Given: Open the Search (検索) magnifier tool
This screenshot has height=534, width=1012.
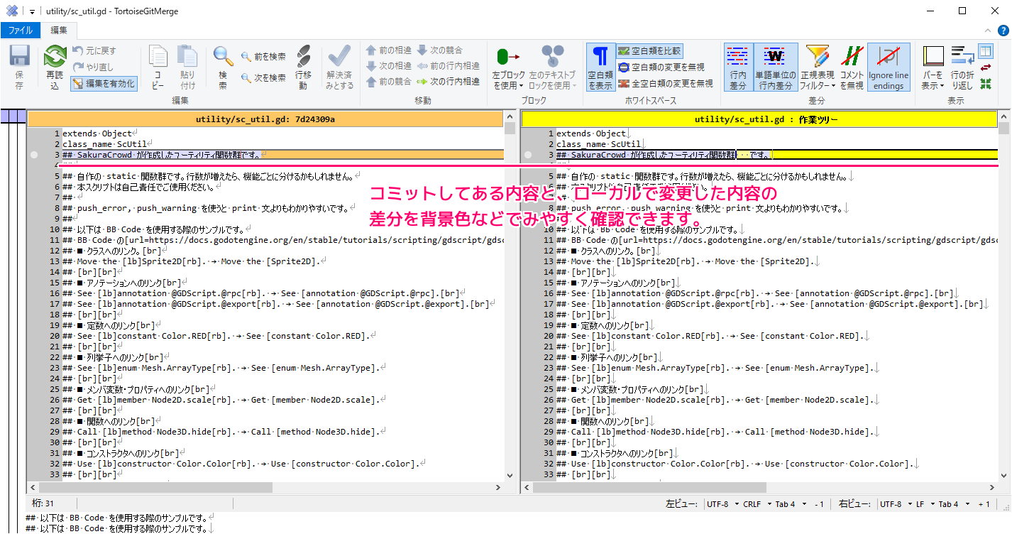Looking at the screenshot, I should 223,67.
